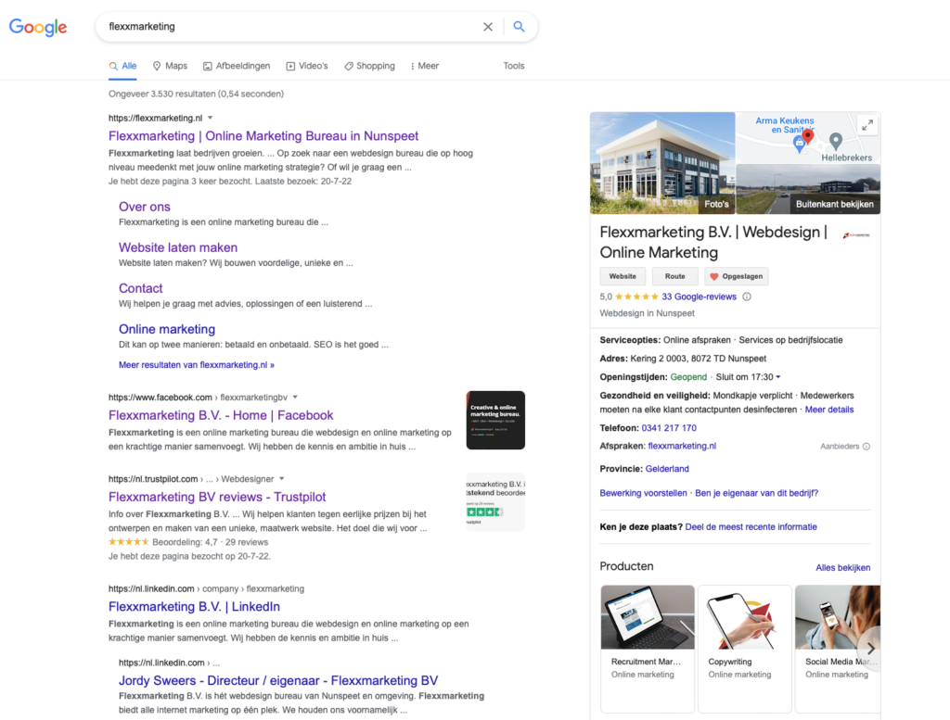950x720 pixels.
Task: Open the Copywriting product card
Action: tap(745, 649)
